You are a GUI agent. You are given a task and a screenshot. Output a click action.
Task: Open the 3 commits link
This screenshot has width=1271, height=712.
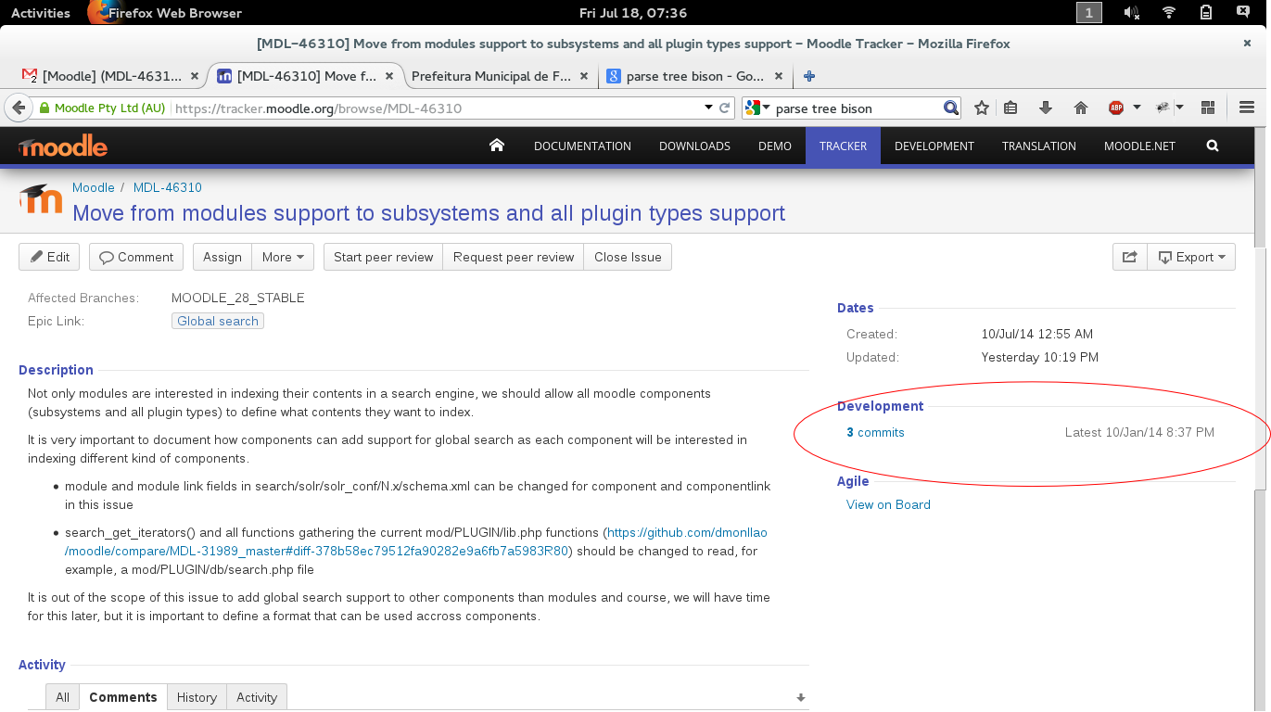point(875,432)
